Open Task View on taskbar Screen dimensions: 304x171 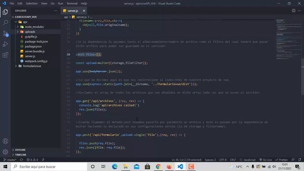[x=104, y=167]
